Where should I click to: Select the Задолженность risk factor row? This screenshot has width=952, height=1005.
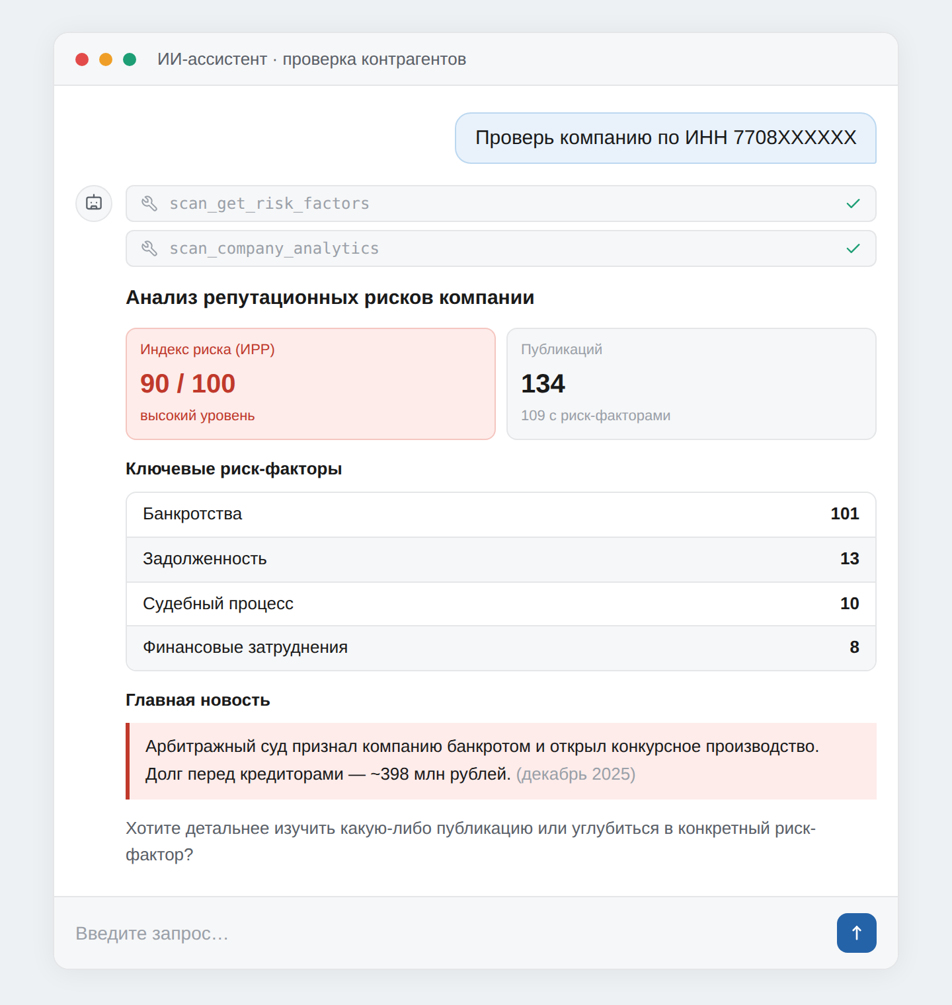click(501, 559)
